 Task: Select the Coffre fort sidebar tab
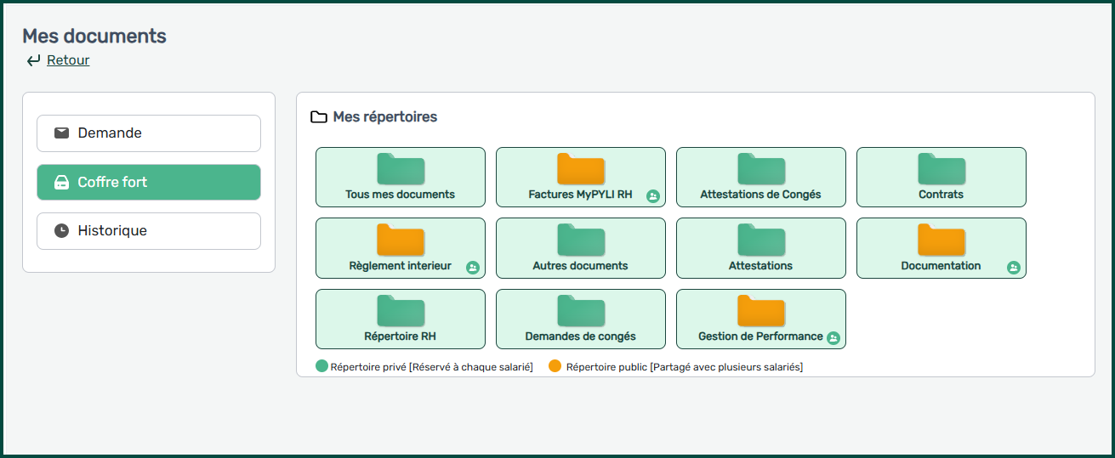click(149, 182)
